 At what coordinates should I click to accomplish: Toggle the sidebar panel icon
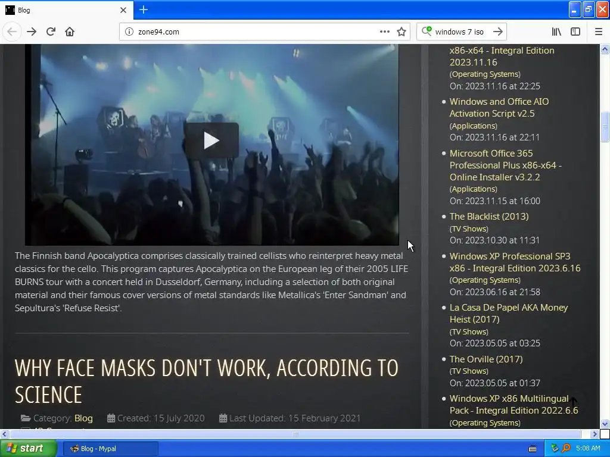tap(575, 32)
